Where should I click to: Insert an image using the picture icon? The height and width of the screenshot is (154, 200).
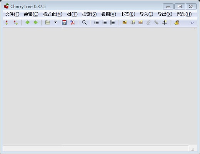[x=125, y=22]
